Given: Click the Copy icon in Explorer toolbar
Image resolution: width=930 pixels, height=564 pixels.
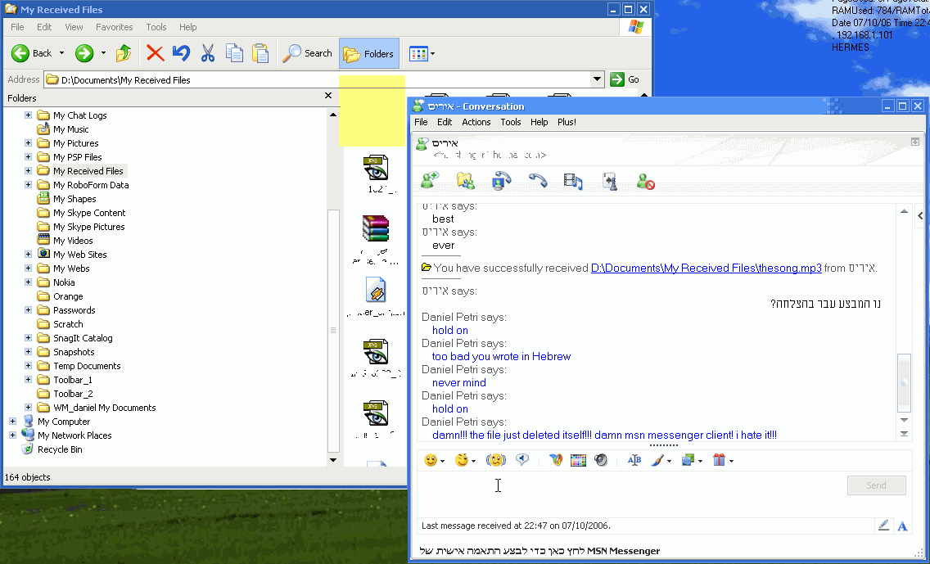Looking at the screenshot, I should (x=234, y=53).
